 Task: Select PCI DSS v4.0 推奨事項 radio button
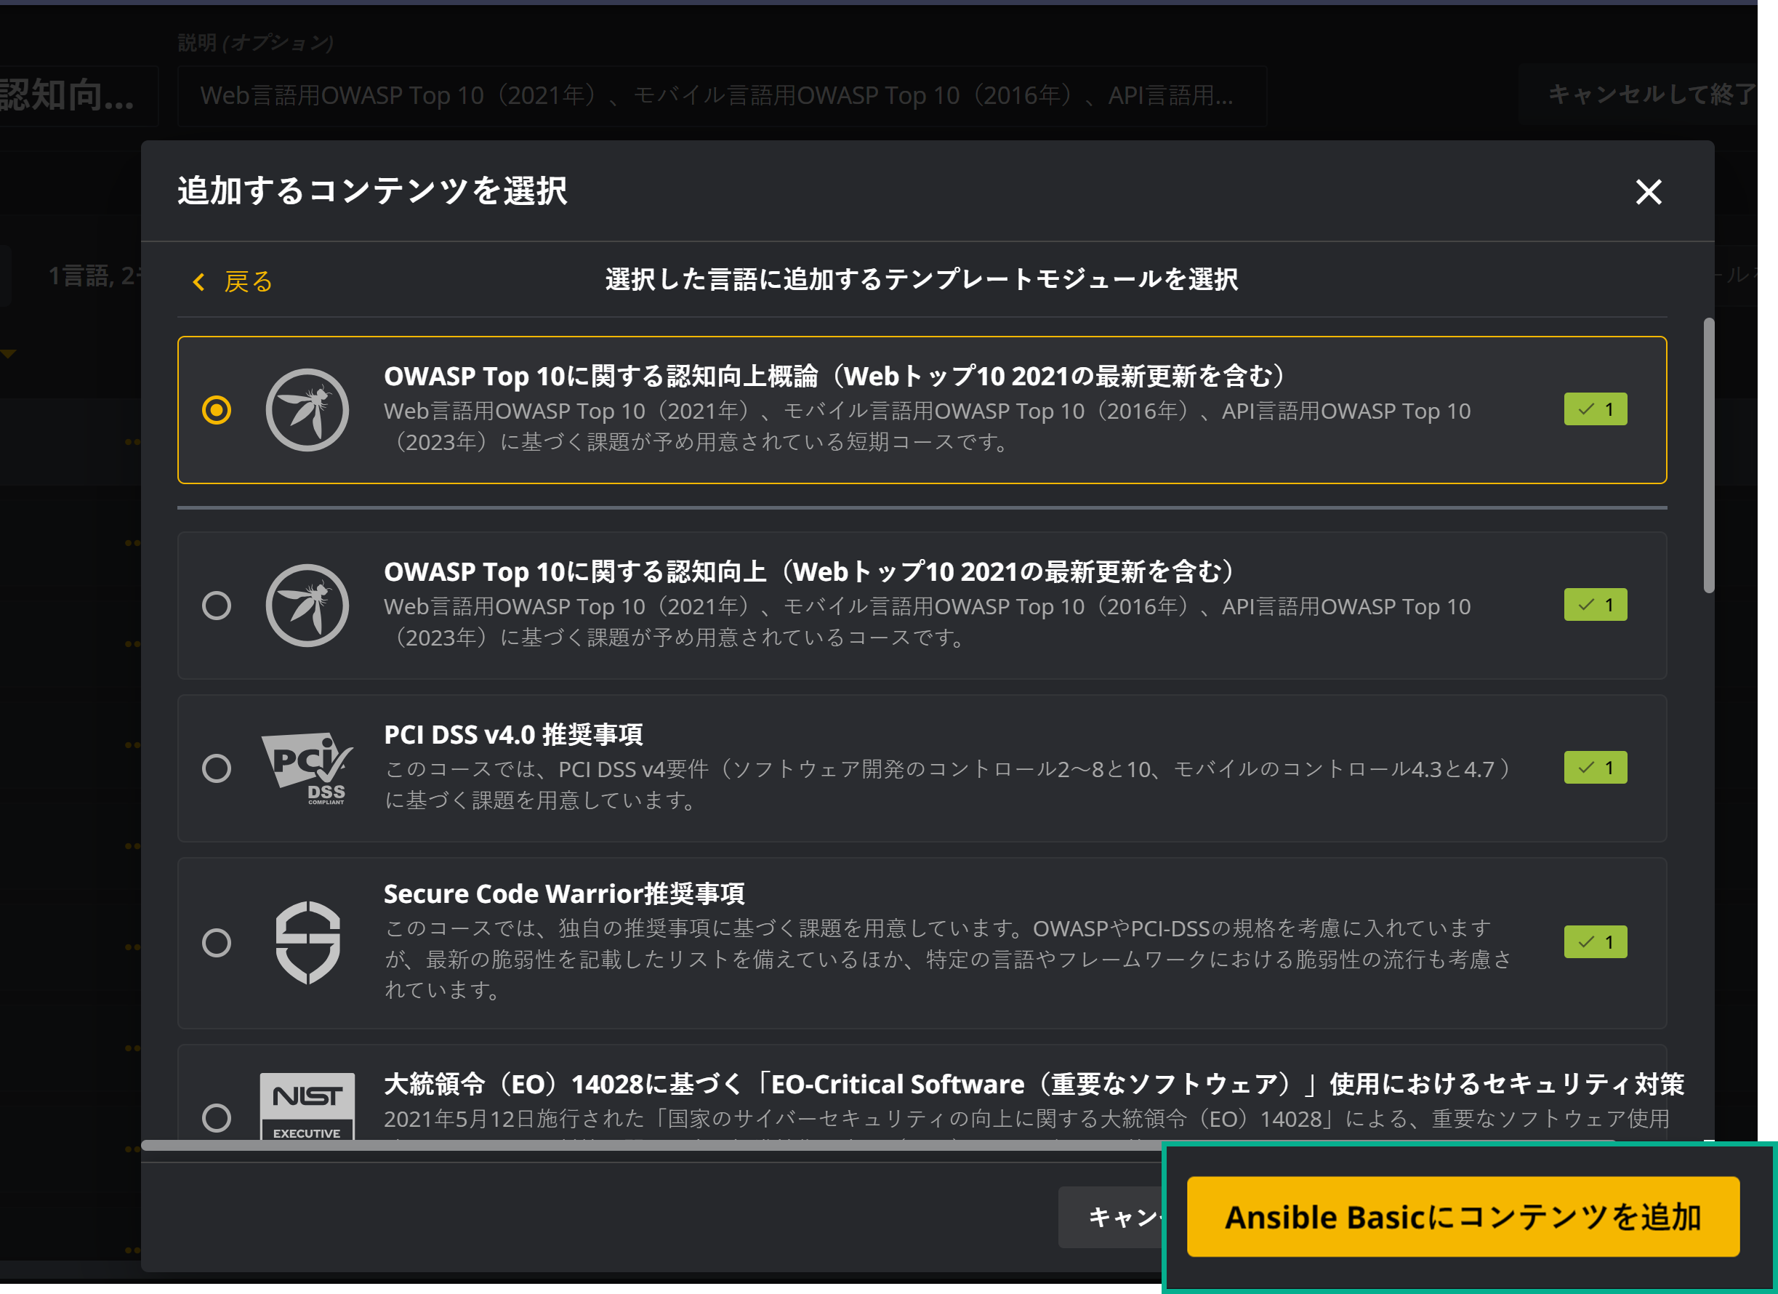pyautogui.click(x=217, y=768)
